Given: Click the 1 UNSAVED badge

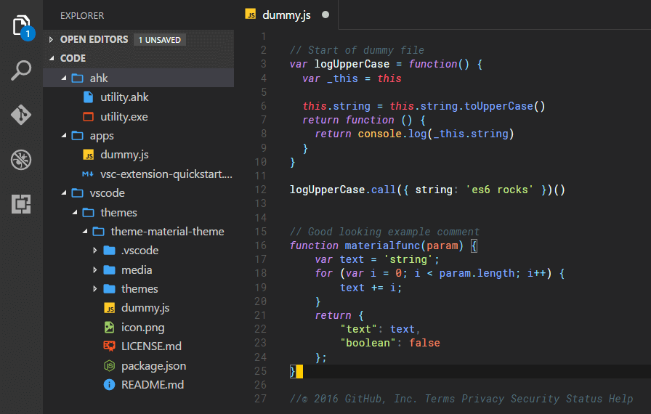Looking at the screenshot, I should click(159, 39).
